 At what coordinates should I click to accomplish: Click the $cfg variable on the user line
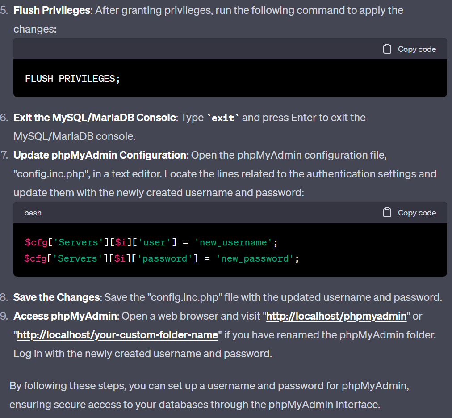click(36, 242)
